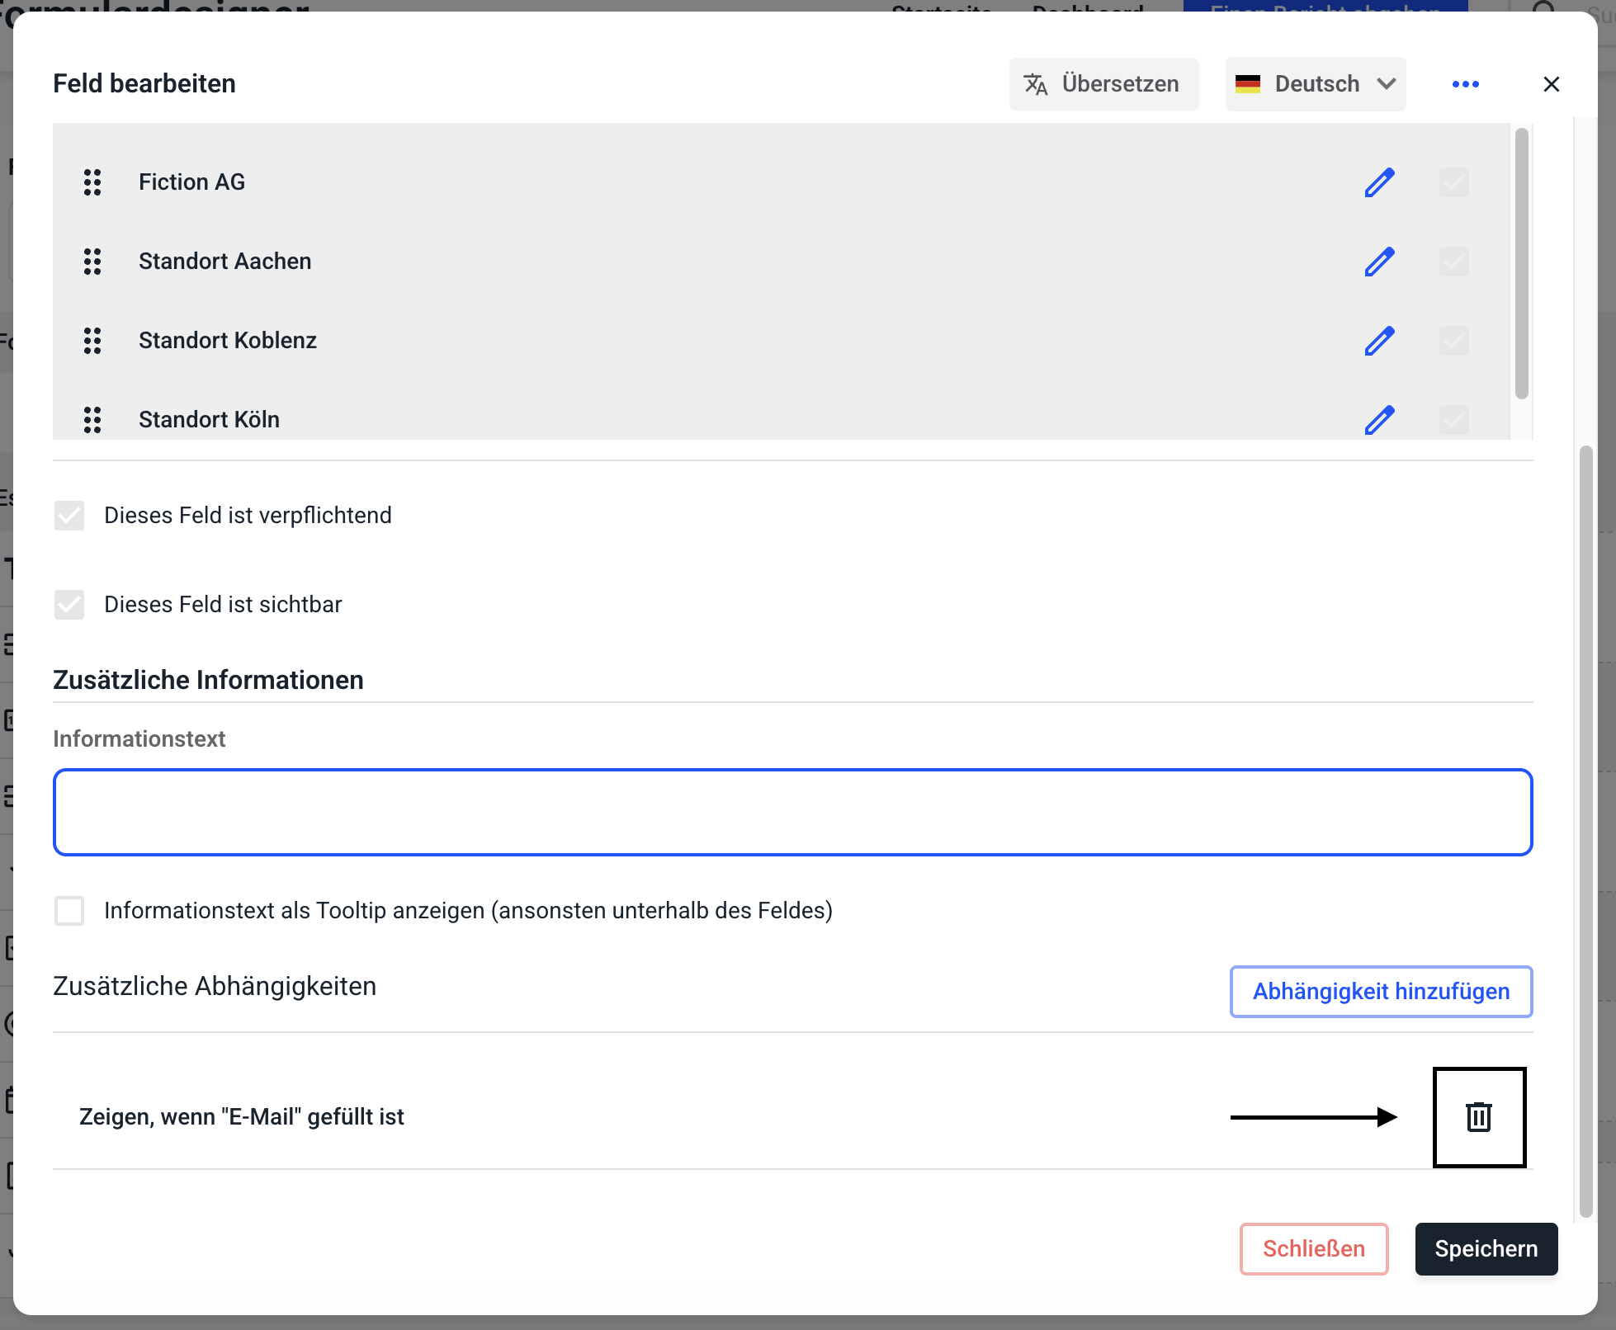Grab the drag handle of Fiction AG
This screenshot has height=1330, width=1616.
(92, 182)
